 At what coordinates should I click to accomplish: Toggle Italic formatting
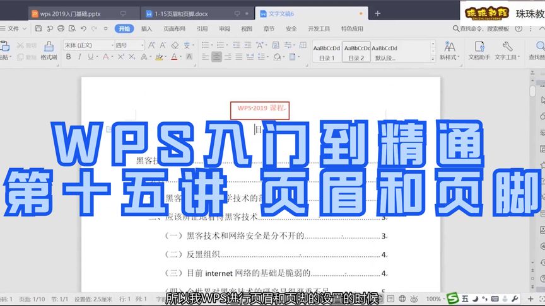(79, 57)
